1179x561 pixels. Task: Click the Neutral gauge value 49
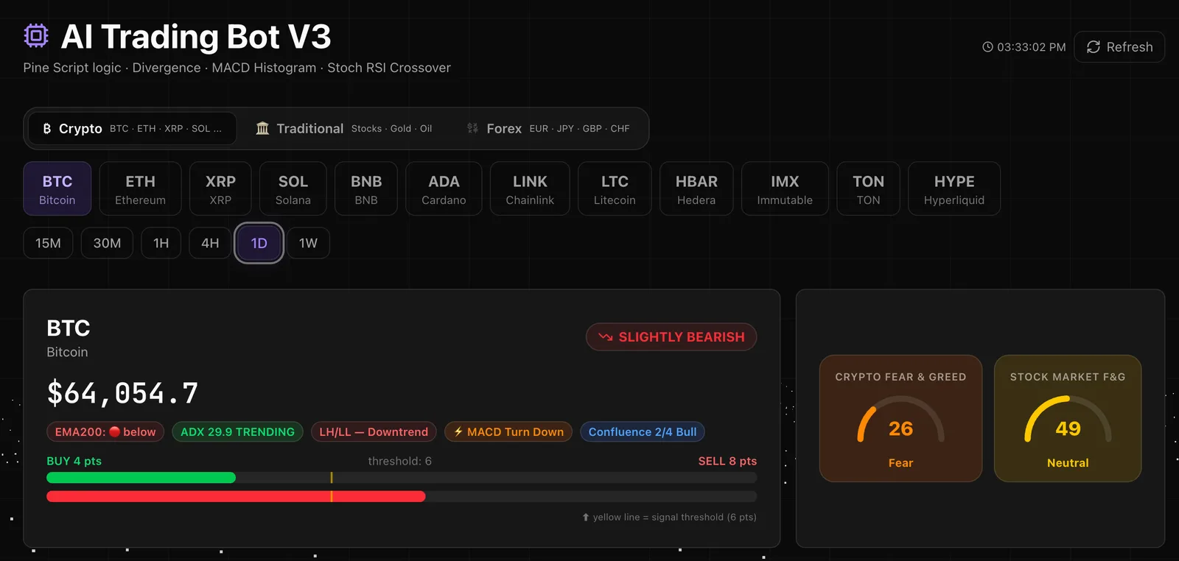tap(1068, 428)
